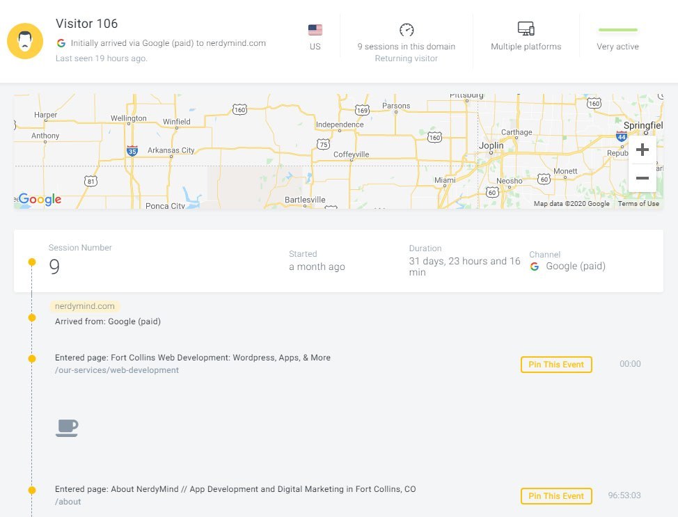Click the Google icon beside initial arrival text
This screenshot has height=517, width=678.
pyautogui.click(x=61, y=43)
